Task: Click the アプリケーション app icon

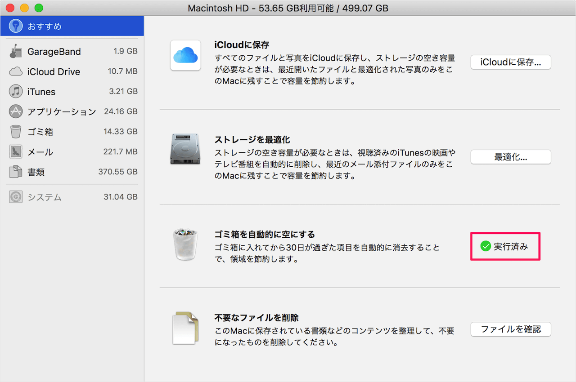Action: pyautogui.click(x=16, y=111)
